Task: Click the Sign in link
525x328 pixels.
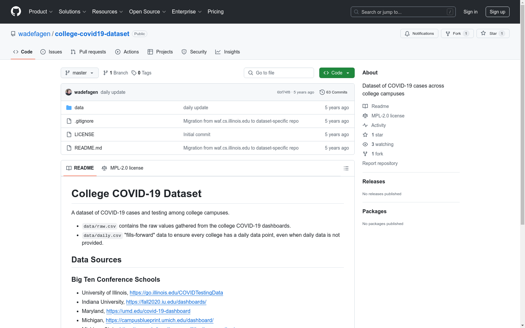Action: point(471,12)
